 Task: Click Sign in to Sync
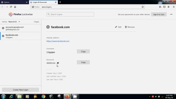point(159,14)
